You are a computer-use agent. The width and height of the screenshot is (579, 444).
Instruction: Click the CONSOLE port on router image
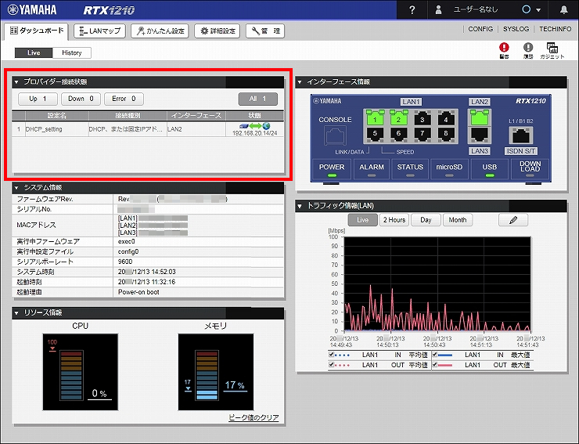[x=335, y=135]
